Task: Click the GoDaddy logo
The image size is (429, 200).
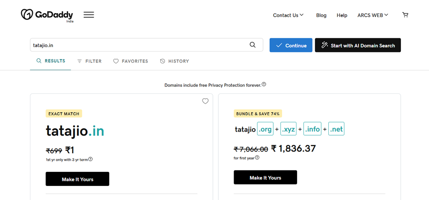Action: click(47, 15)
